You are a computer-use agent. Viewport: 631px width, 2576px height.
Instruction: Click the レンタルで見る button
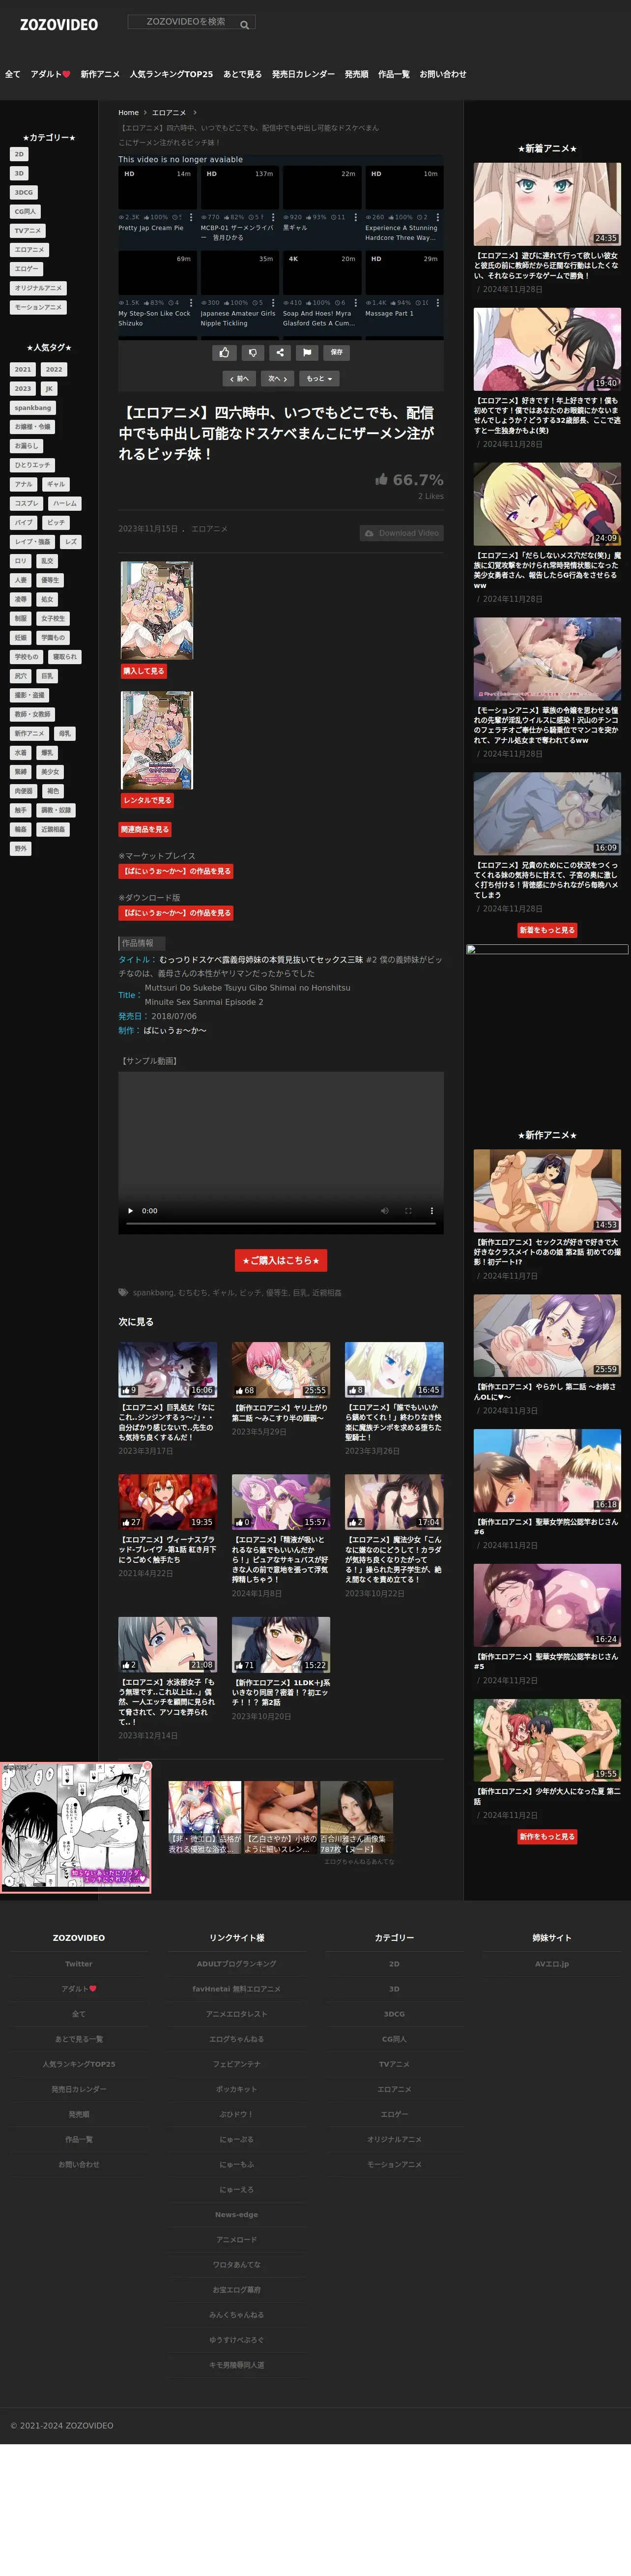click(148, 800)
